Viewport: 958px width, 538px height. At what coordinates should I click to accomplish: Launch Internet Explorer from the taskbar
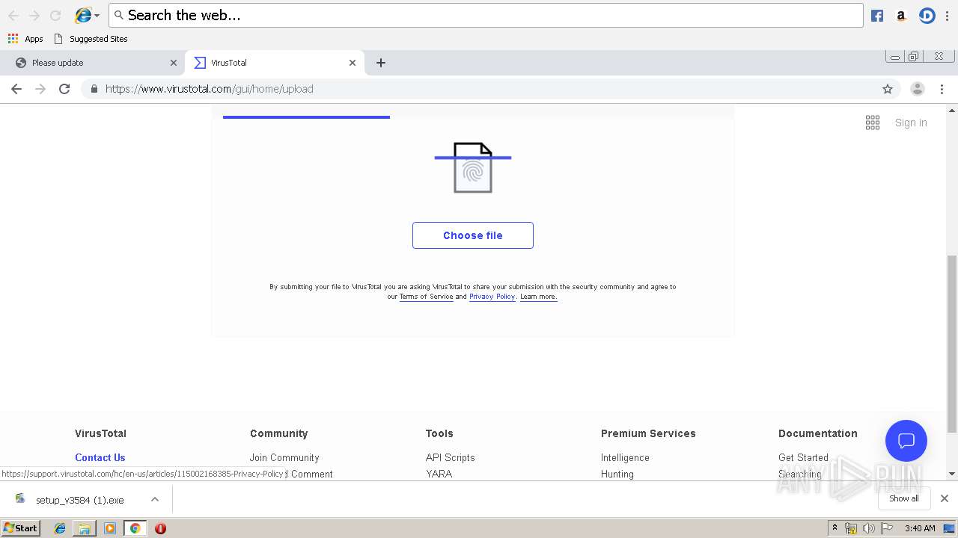tap(60, 528)
